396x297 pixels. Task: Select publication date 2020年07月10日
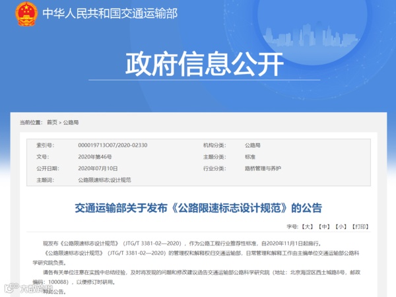[x=98, y=168]
